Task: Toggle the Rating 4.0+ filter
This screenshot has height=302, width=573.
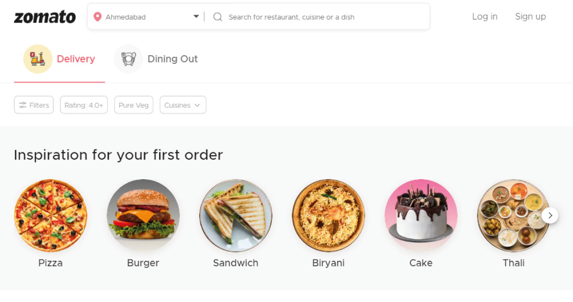Action: coord(84,105)
